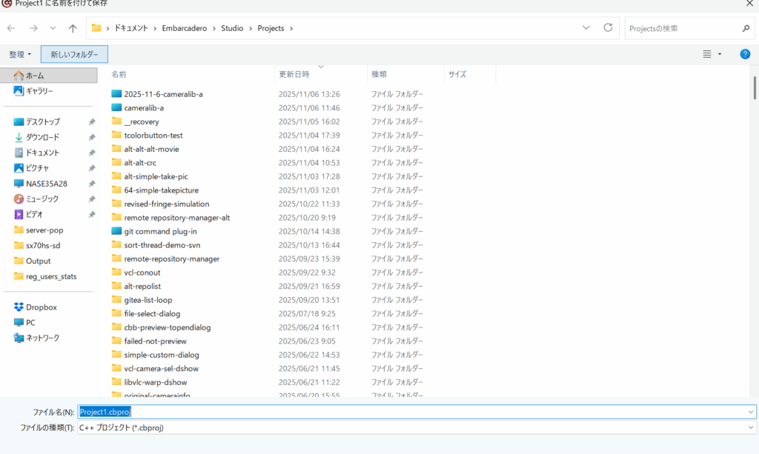Click the search magnifier icon
This screenshot has height=454, width=759.
click(746, 28)
